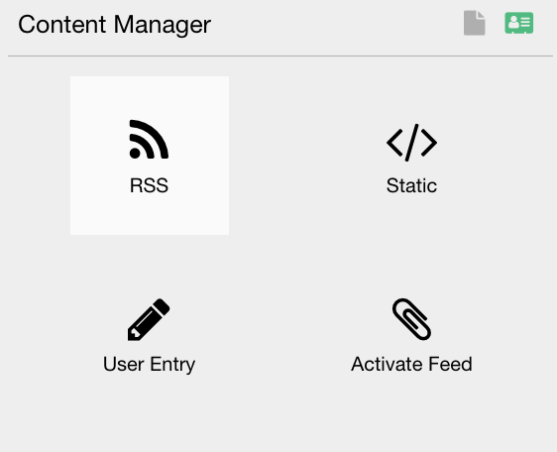Click the Static text label

pos(411,185)
